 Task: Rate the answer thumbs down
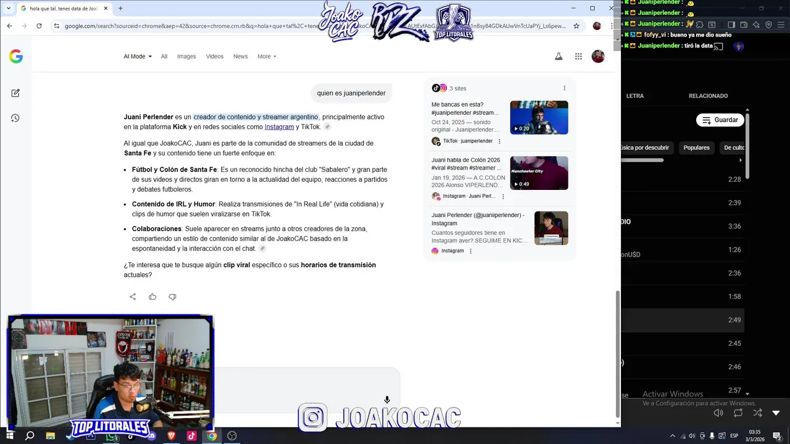[x=172, y=297]
